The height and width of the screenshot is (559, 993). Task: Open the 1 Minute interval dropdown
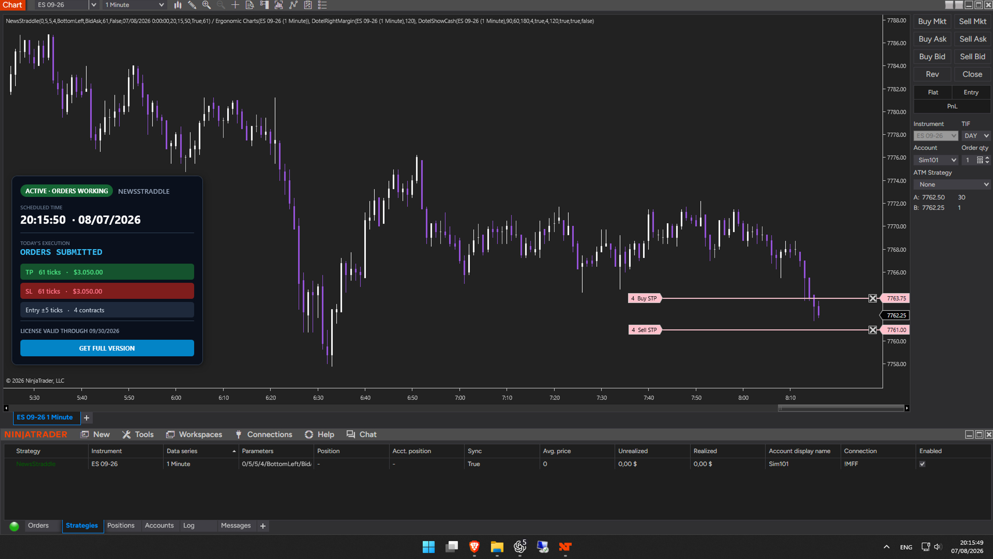[x=134, y=5]
